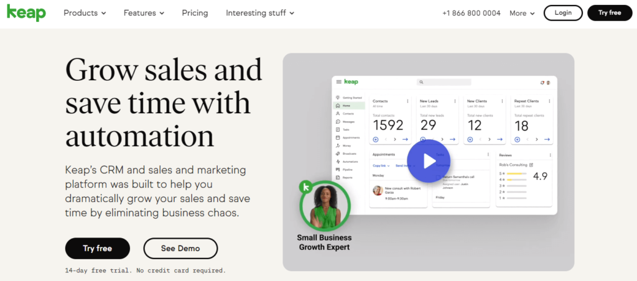Viewport: 637px width, 281px height.
Task: Click the blue arrow on the Contacts card
Action: [405, 139]
